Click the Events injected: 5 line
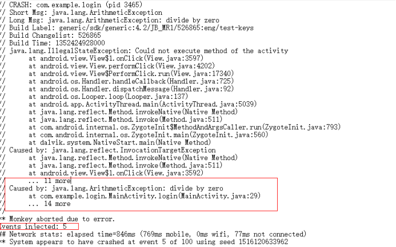Viewport: 396px width, 247px height. coord(33,226)
